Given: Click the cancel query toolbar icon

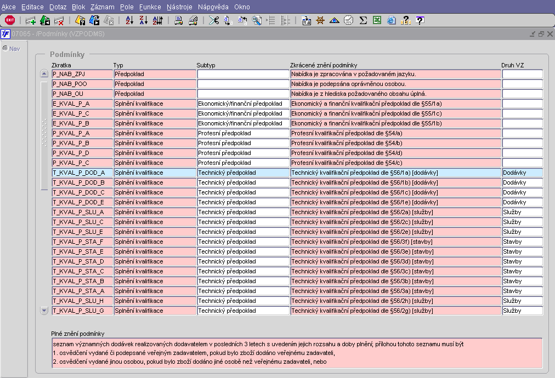Looking at the screenshot, I should click(x=108, y=20).
